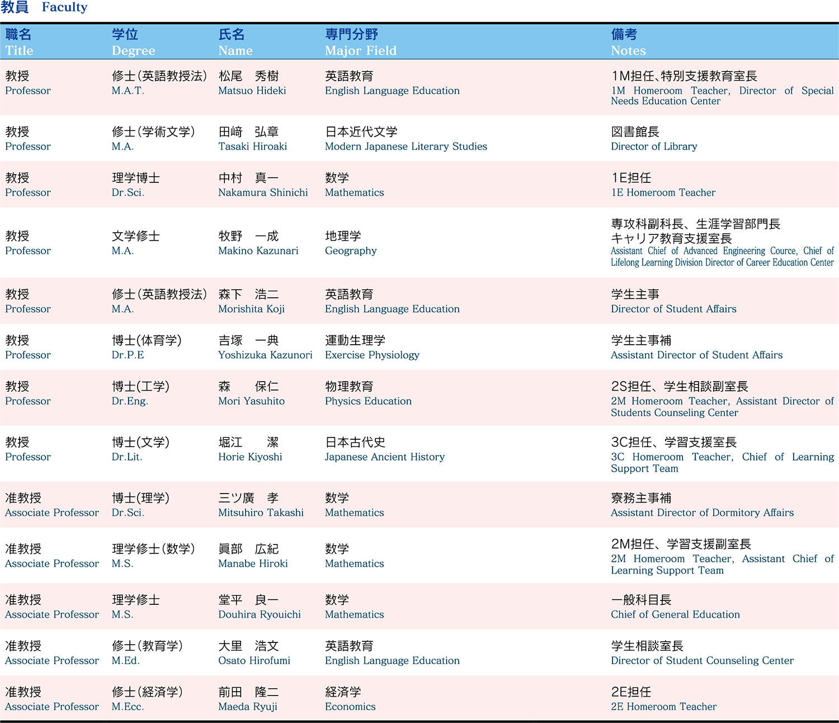Click the 'Faculty' heading at top
Viewport: 839px width, 723px height.
tap(64, 7)
